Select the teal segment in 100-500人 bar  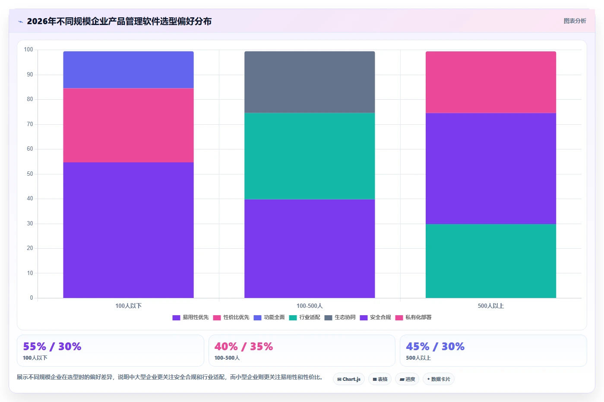pos(310,156)
